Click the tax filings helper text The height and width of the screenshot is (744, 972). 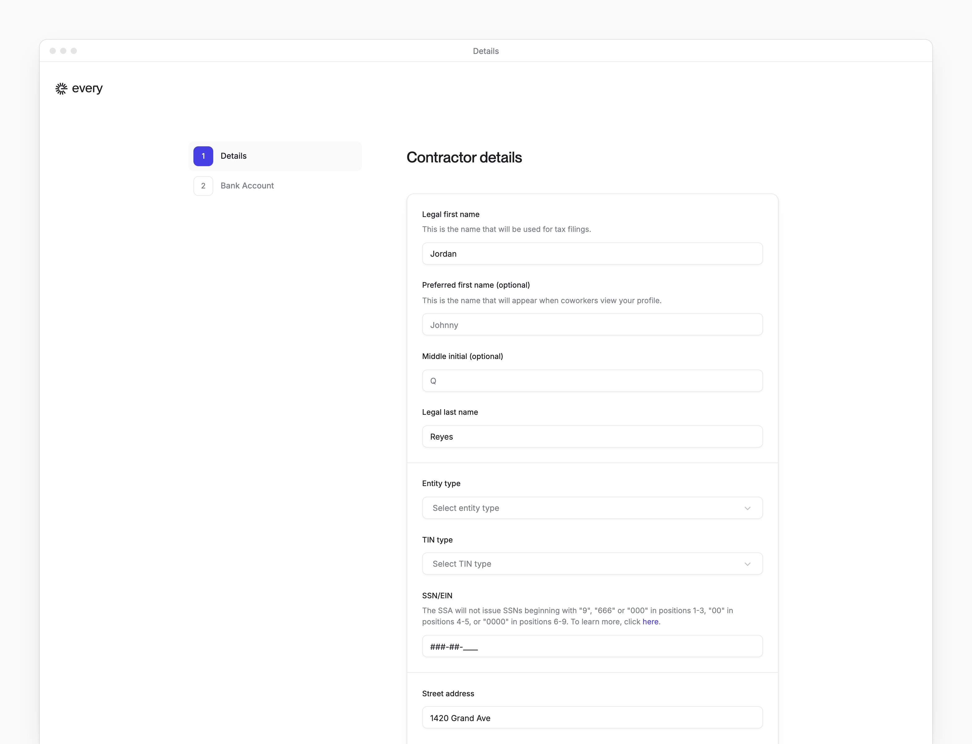tap(506, 229)
